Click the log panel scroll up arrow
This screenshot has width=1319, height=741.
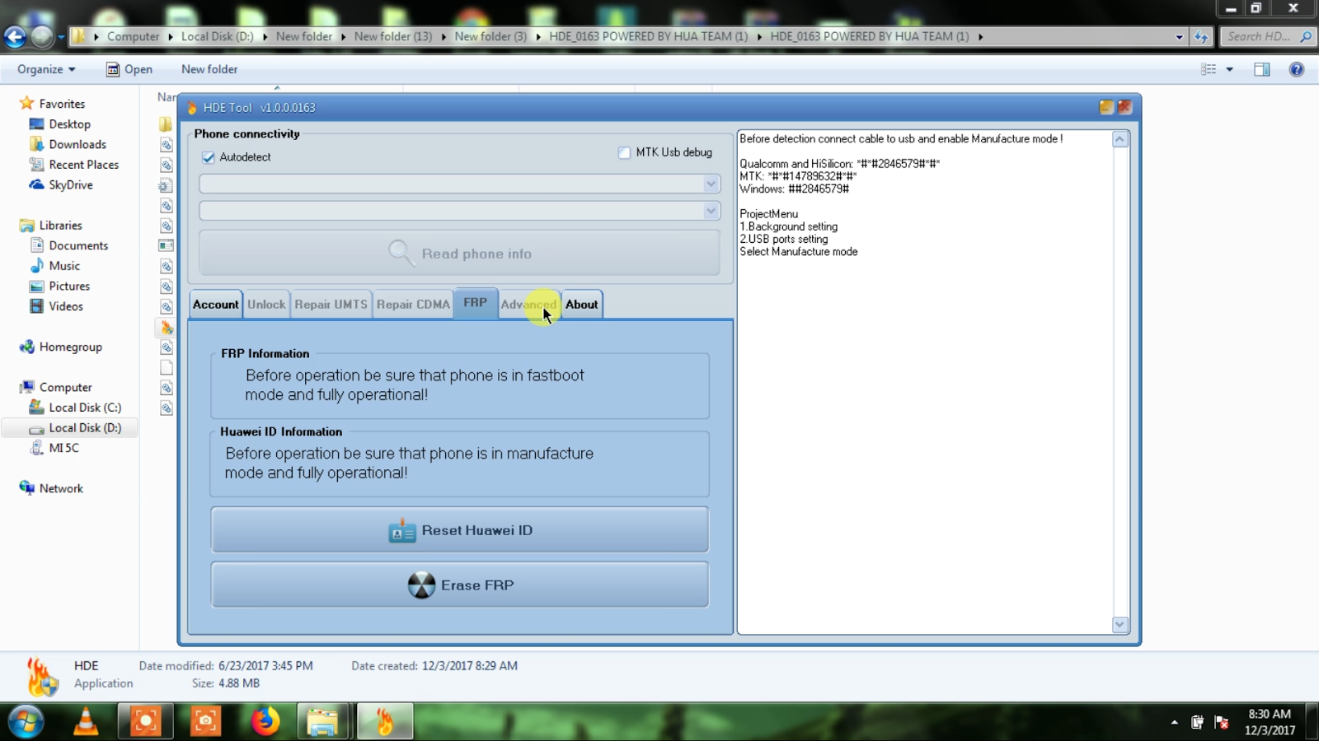(1120, 139)
